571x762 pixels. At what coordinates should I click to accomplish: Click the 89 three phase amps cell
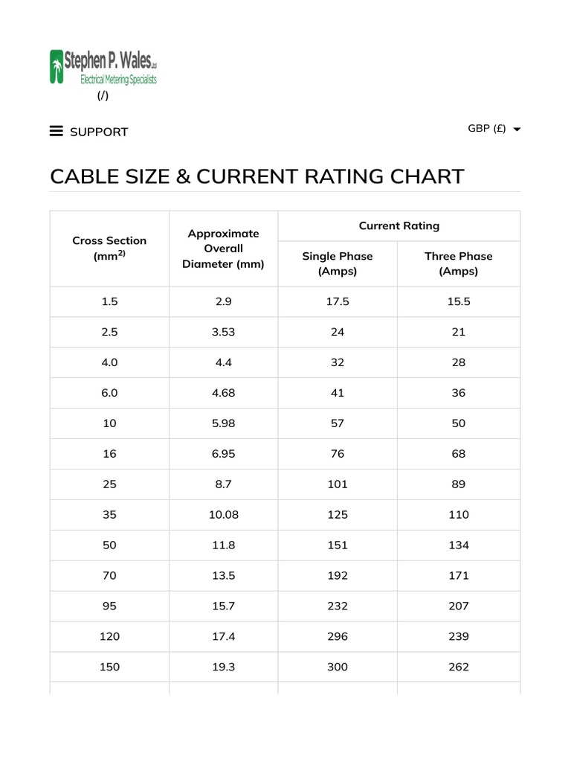click(x=458, y=484)
